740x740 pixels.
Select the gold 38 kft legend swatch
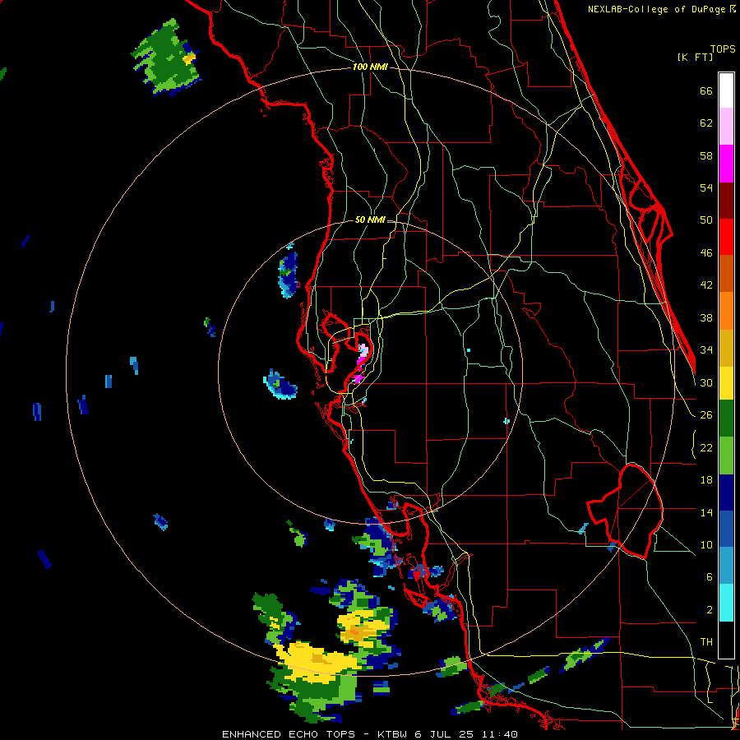[x=726, y=348]
